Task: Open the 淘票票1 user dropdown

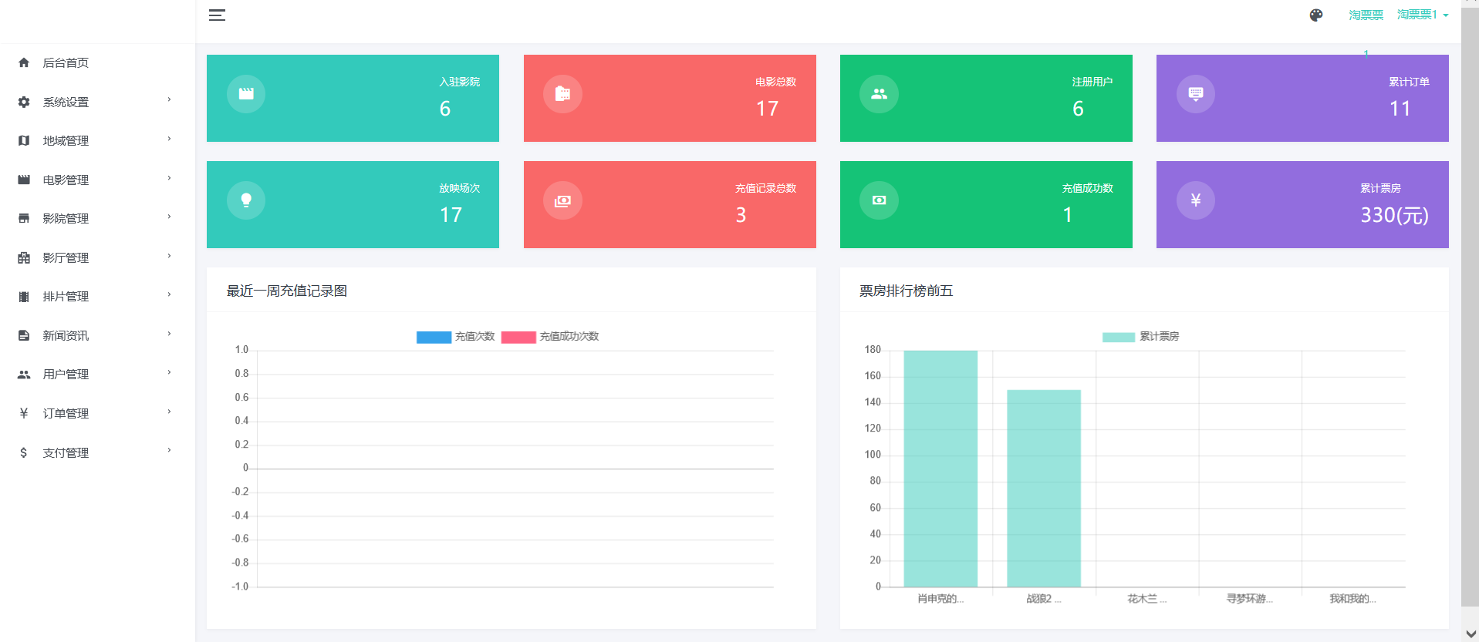Action: [x=1422, y=15]
